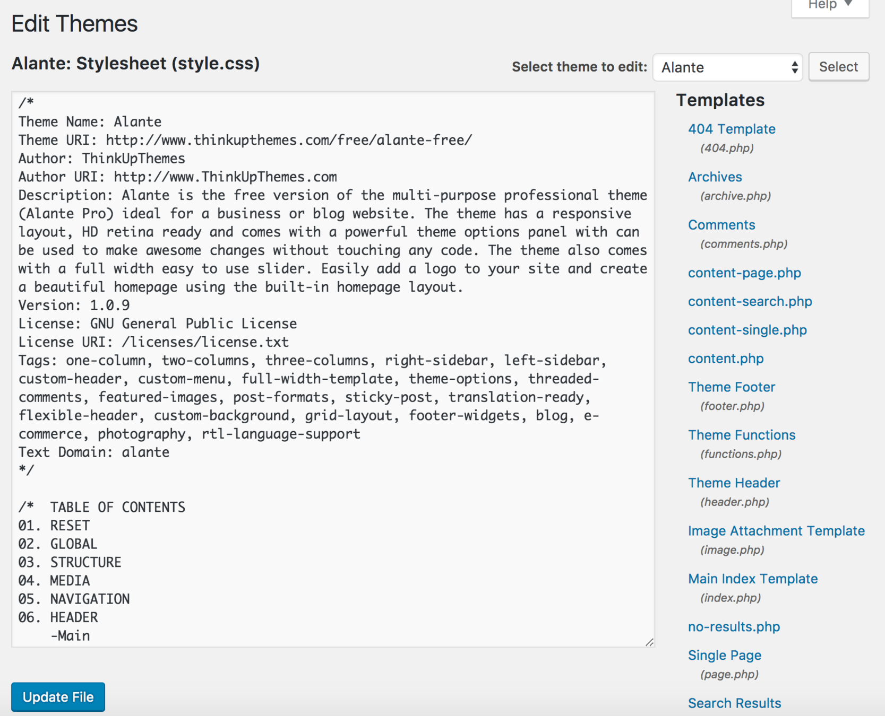885x716 pixels.
Task: Click the 'Text Domain: alante' line
Action: 94,452
